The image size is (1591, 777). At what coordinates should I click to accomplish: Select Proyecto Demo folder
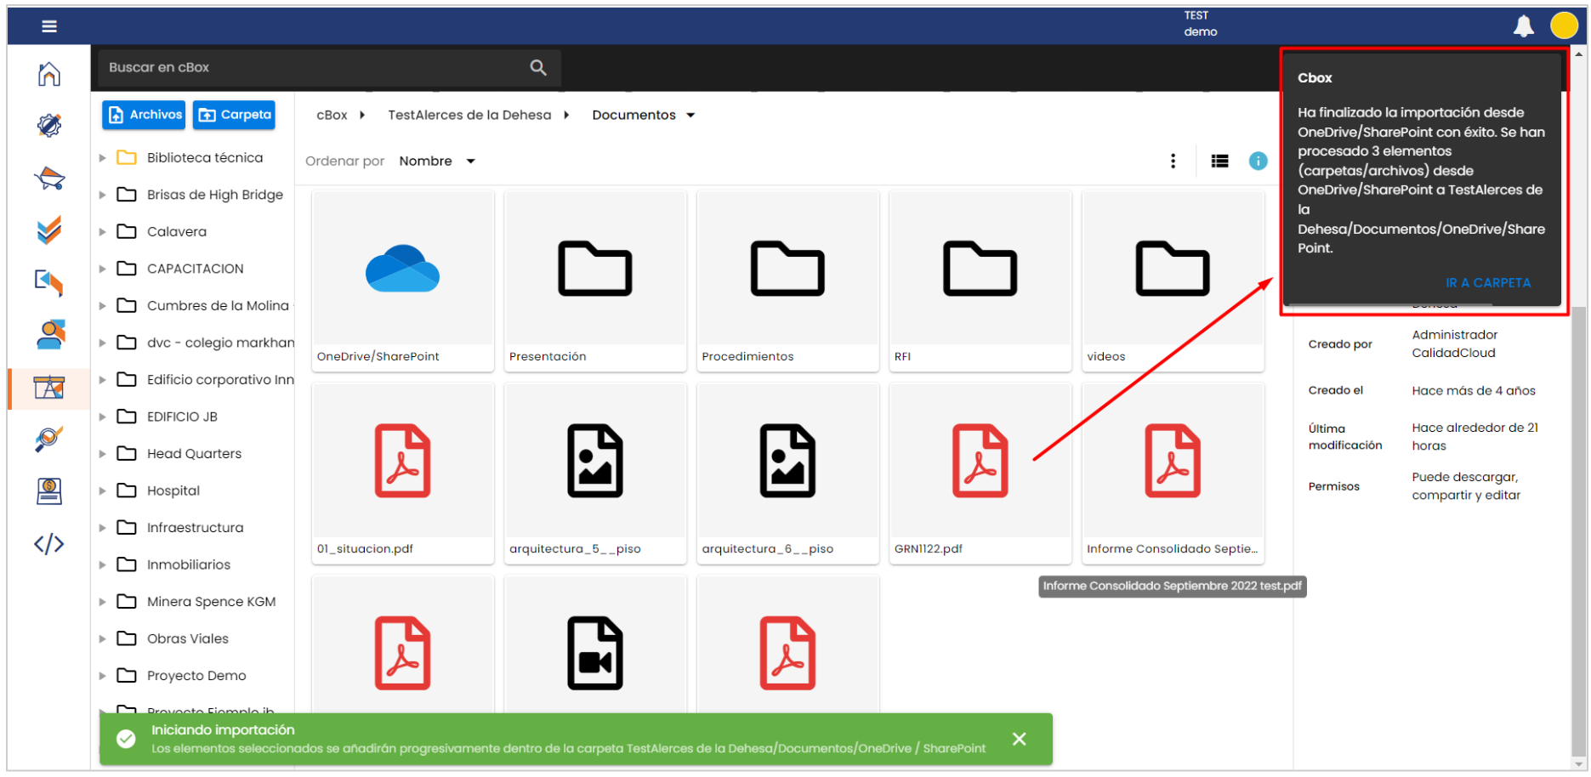click(x=181, y=675)
